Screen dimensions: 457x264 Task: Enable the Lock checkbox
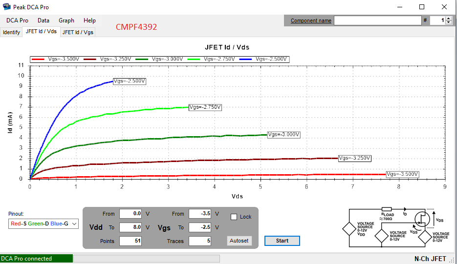(234, 217)
